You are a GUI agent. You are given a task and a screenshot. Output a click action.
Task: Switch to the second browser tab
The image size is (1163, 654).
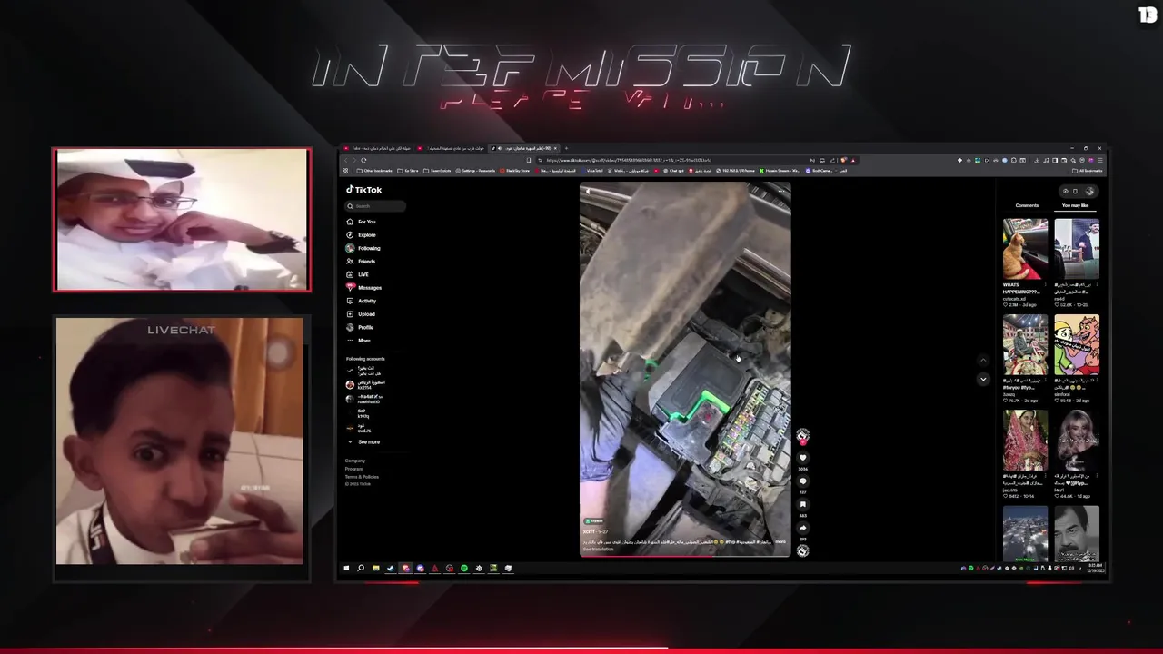[452, 148]
